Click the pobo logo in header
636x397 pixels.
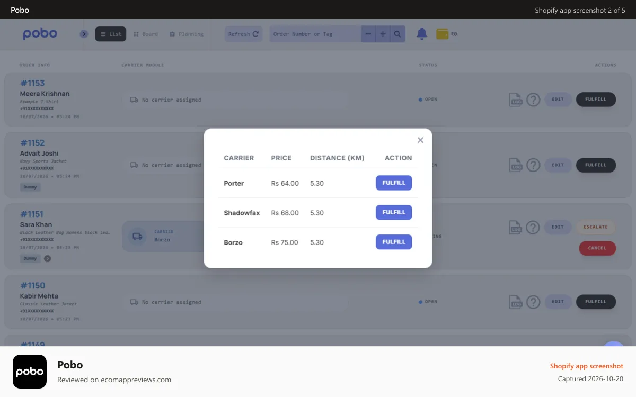[40, 34]
